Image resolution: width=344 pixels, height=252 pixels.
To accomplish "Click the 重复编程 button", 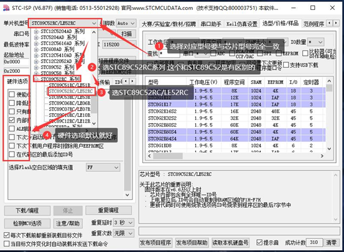I will (x=109, y=210).
